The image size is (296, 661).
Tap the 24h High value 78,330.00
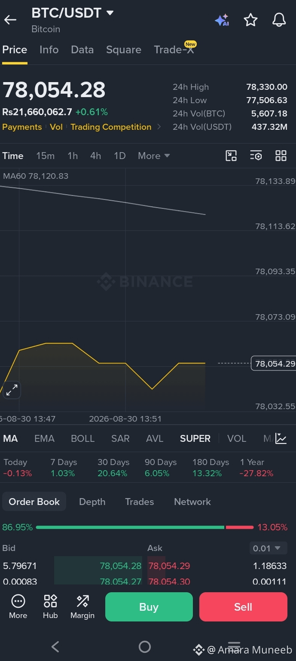click(x=267, y=87)
